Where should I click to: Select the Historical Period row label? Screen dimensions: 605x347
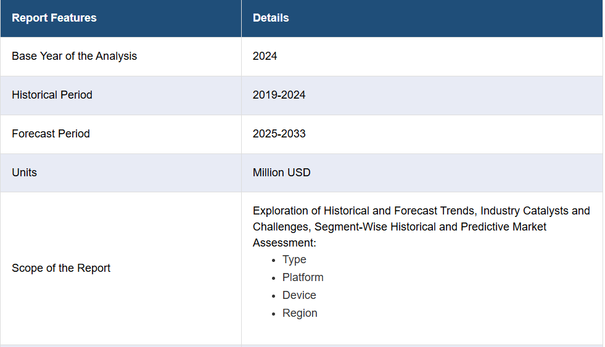(x=52, y=95)
